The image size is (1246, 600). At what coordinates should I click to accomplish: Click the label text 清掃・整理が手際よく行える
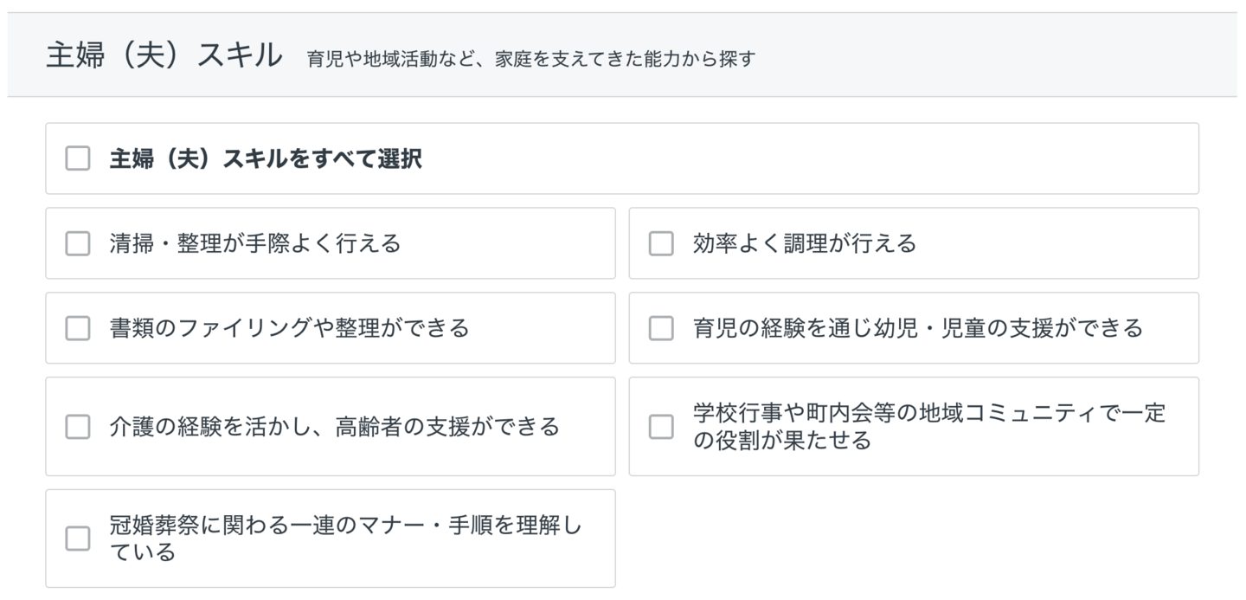tap(255, 243)
